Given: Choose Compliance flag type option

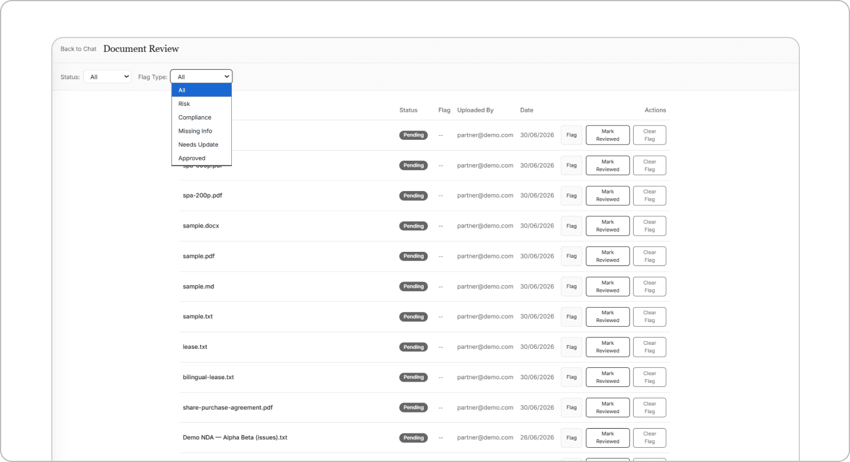Looking at the screenshot, I should click(x=201, y=117).
